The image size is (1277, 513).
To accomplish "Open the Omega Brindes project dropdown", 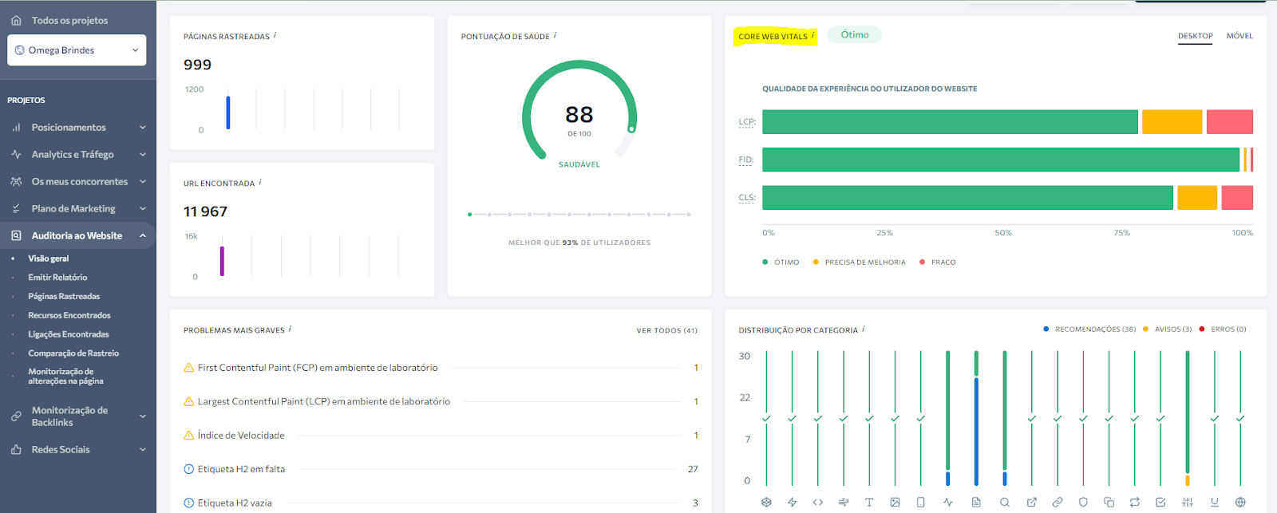I will click(x=77, y=50).
